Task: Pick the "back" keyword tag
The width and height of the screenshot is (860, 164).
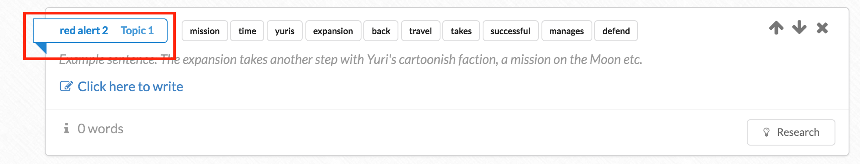Action: point(381,31)
